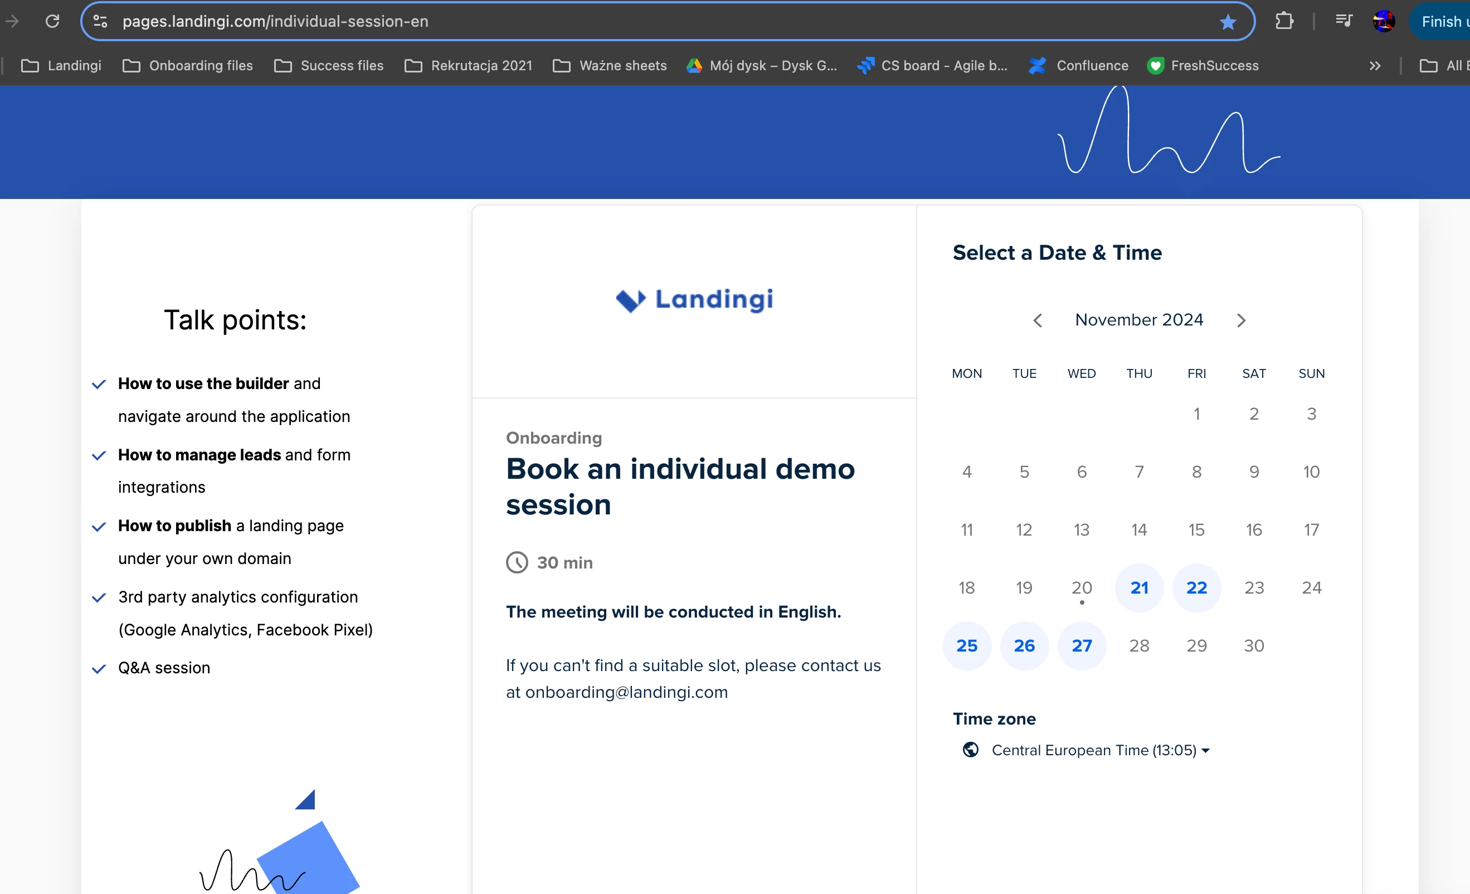Select November 26 on the calendar
The image size is (1470, 894).
pos(1024,646)
